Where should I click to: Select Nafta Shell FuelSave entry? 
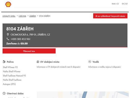point(12,80)
